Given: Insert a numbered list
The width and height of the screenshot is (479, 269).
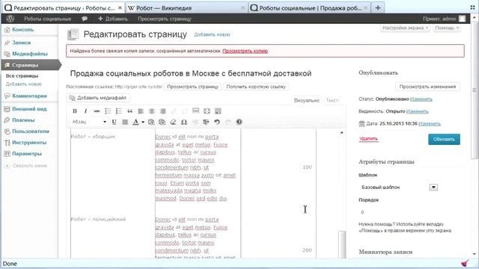Looking at the screenshot, I should [x=118, y=111].
